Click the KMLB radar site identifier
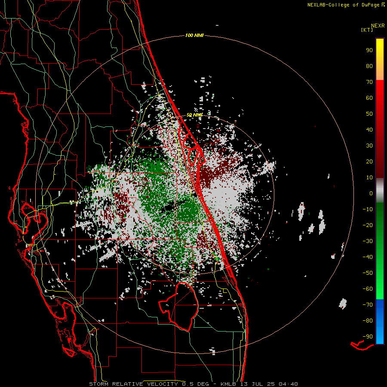This screenshot has width=387, height=387. (228, 384)
